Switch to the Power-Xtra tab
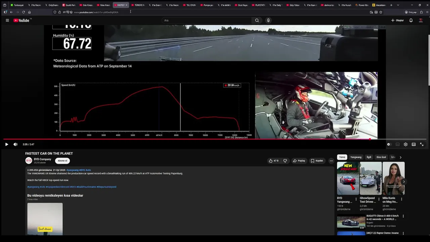Viewport: 430px width, 242px height. click(361, 5)
